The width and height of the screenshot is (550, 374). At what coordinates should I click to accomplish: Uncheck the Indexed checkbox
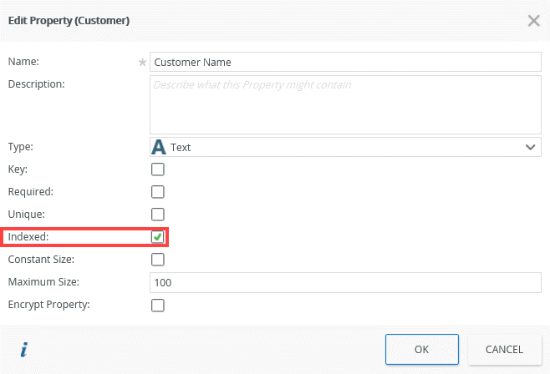[157, 237]
